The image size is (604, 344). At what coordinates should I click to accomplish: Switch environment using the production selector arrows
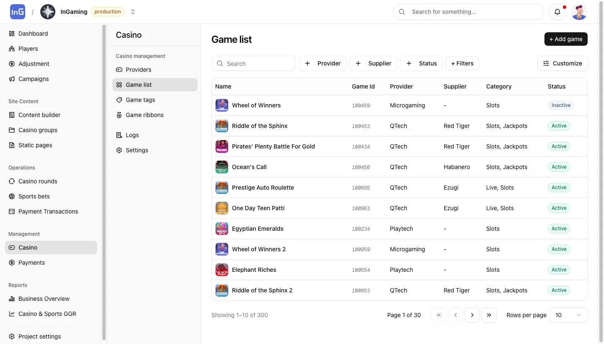pyautogui.click(x=133, y=12)
